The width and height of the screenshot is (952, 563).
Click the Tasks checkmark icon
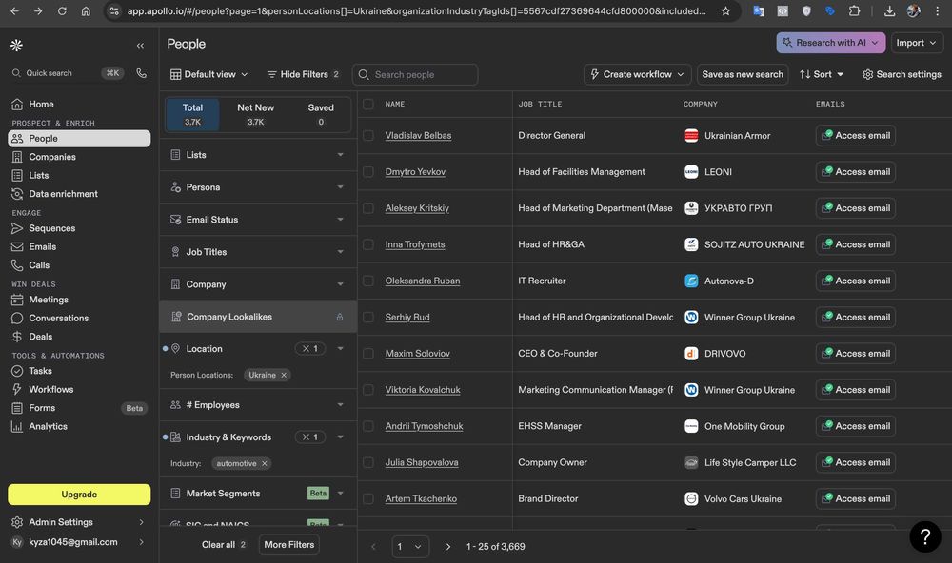tap(17, 371)
